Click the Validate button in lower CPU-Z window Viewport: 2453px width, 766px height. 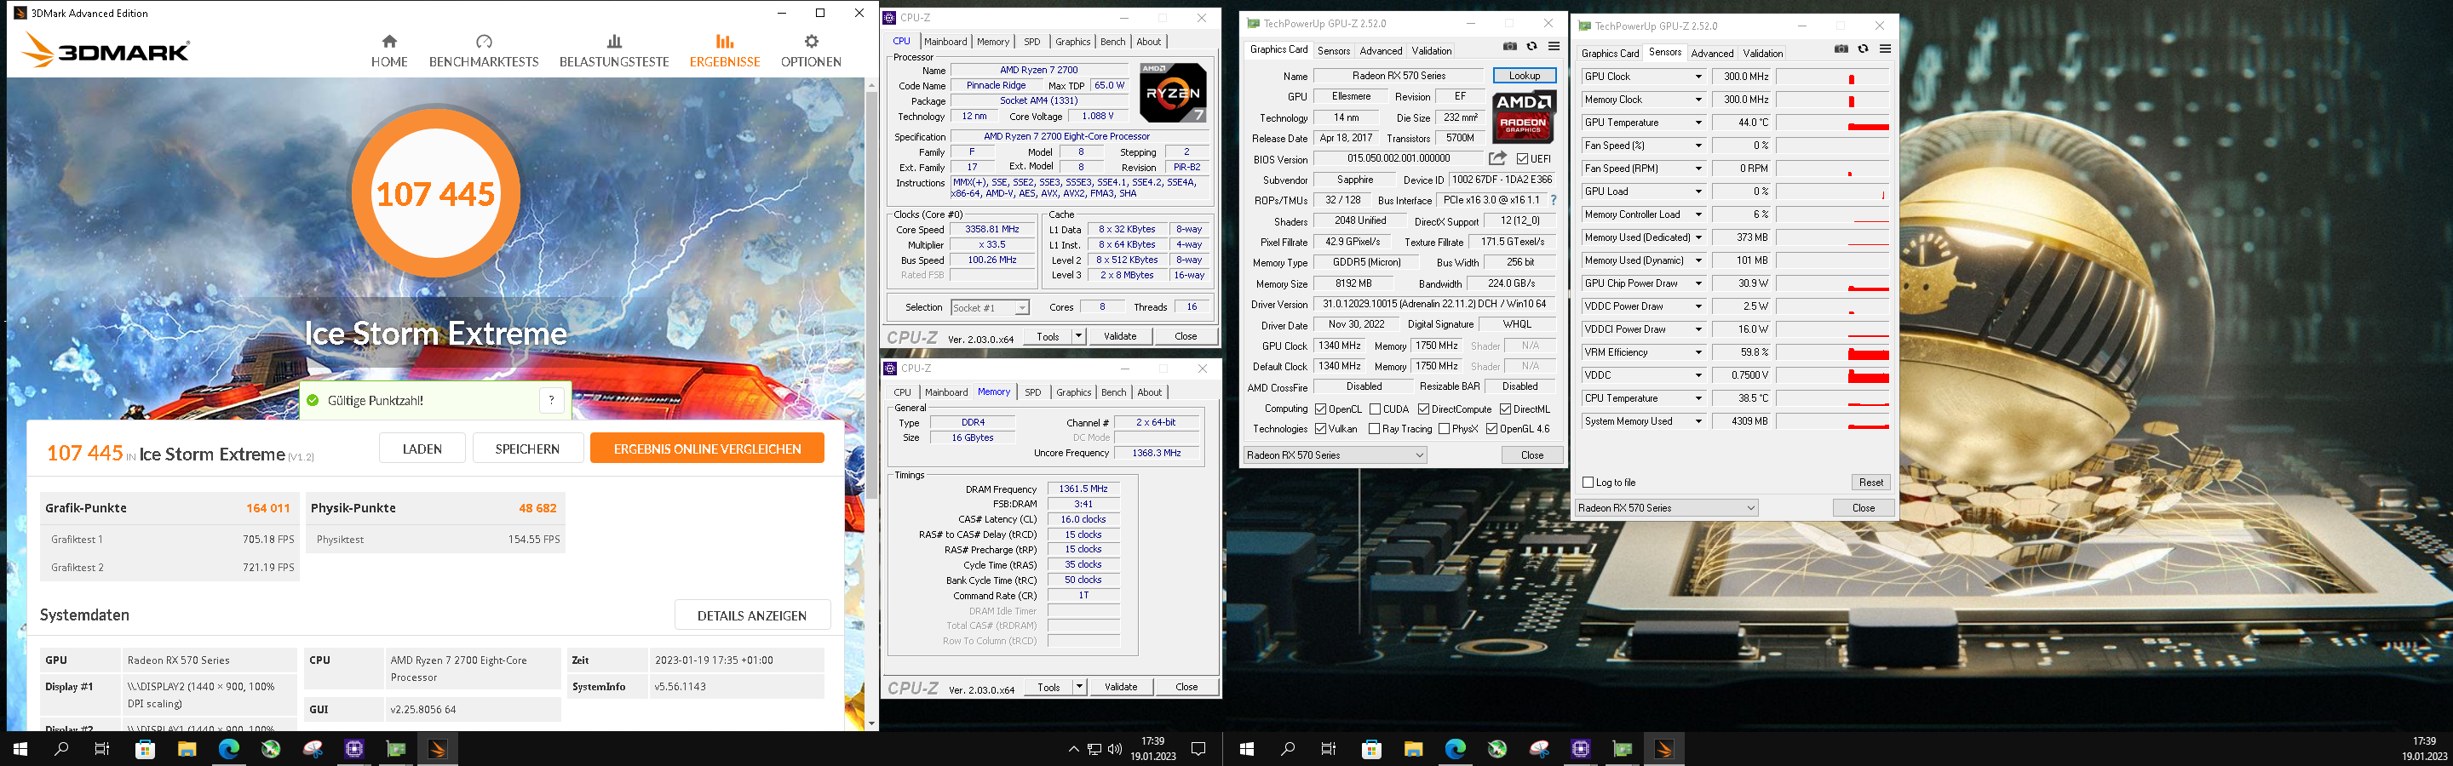[1121, 687]
